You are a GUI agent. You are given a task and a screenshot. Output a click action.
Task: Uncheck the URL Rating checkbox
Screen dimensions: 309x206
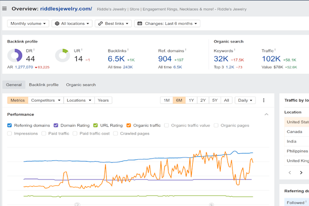[x=96, y=126]
